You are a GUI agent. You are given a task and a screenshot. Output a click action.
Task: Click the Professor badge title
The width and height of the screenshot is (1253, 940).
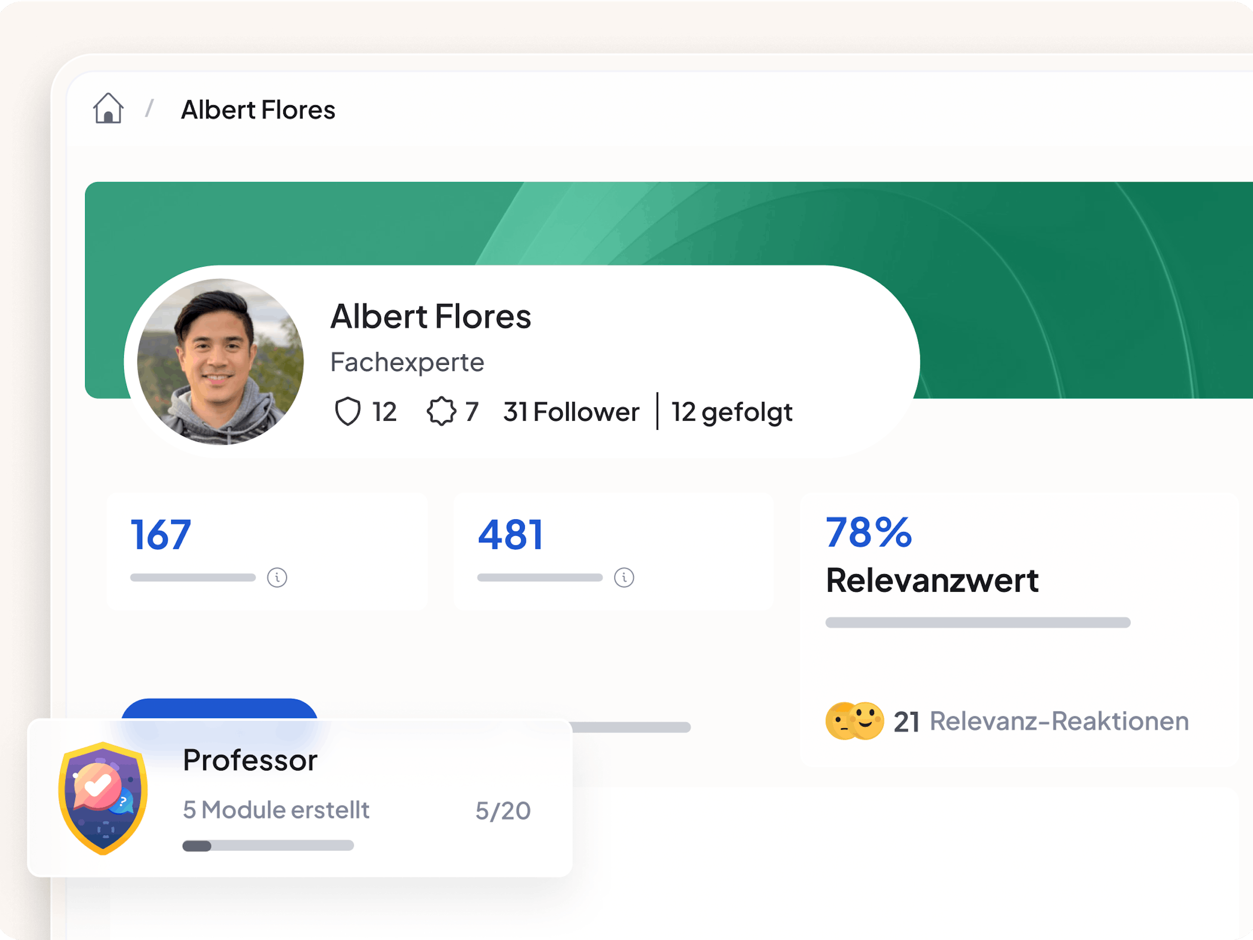tap(250, 760)
